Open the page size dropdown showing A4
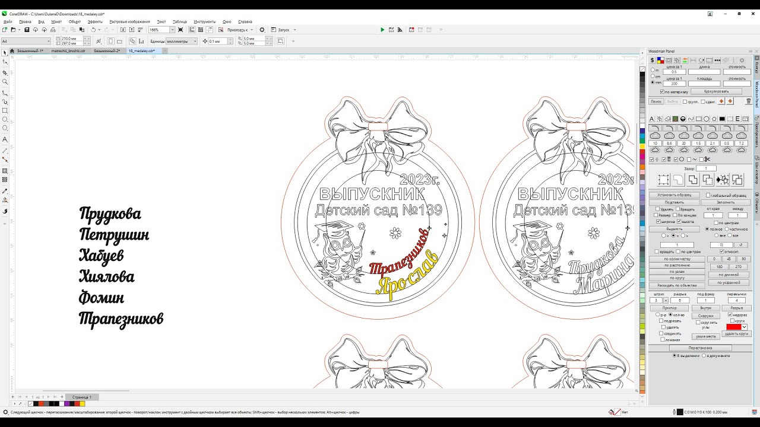The height and width of the screenshot is (427, 760). click(x=48, y=42)
